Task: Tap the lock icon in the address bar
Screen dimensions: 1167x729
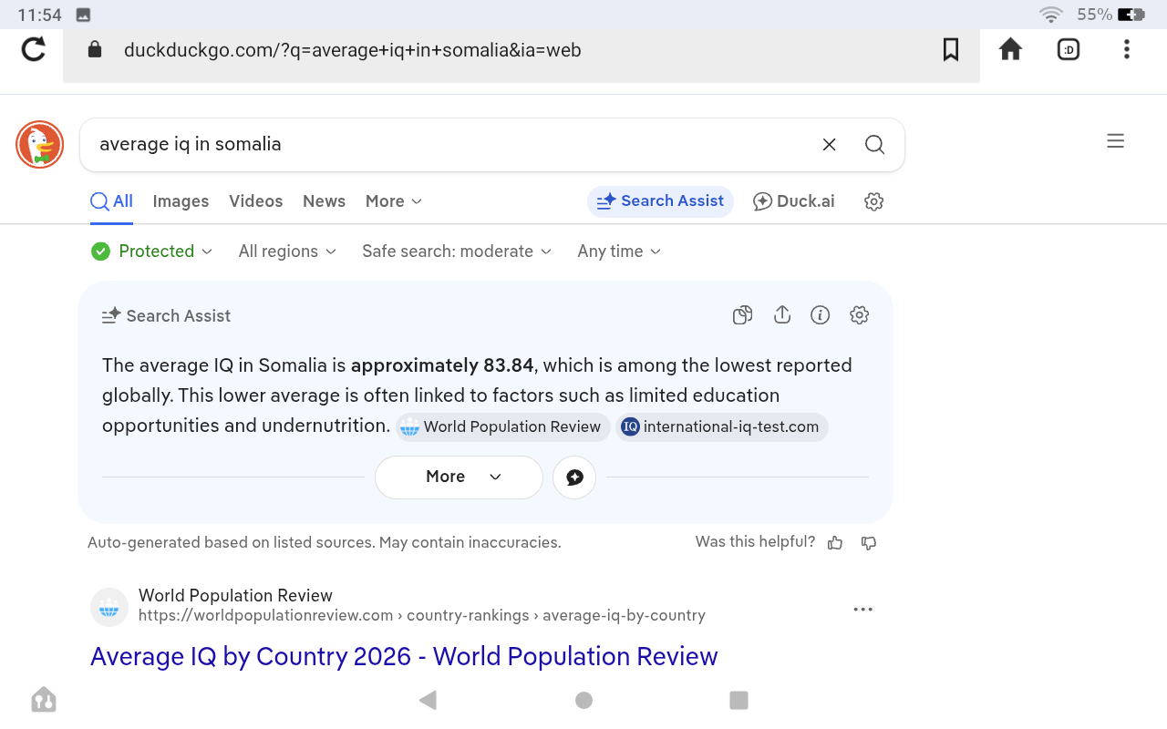Action: point(95,49)
